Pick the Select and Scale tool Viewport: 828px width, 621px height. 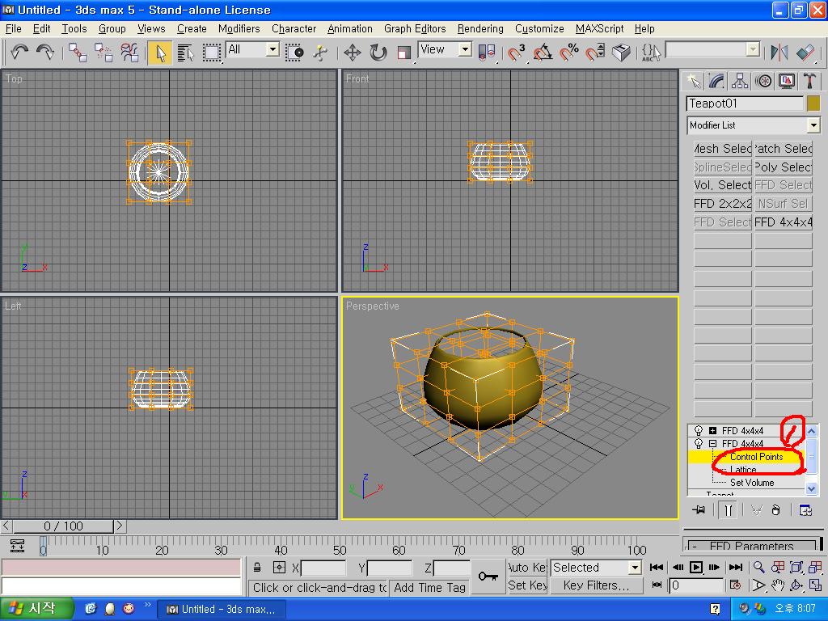pos(404,53)
